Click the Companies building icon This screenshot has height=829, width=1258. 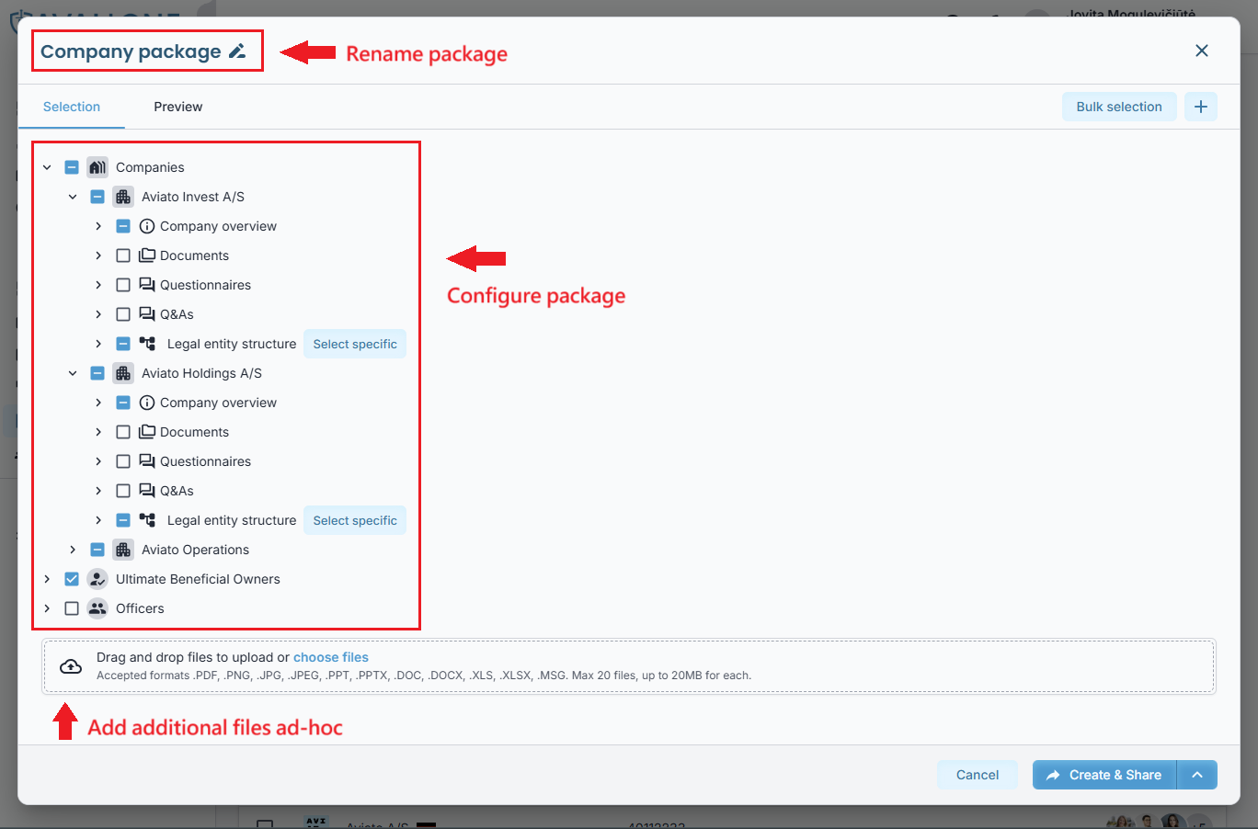[x=97, y=167]
